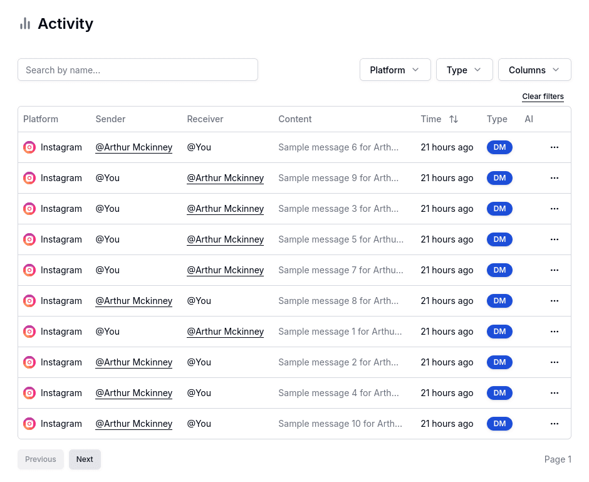Click the Instagram icon in the first row
Viewport: 589px width, 482px height.
click(29, 147)
